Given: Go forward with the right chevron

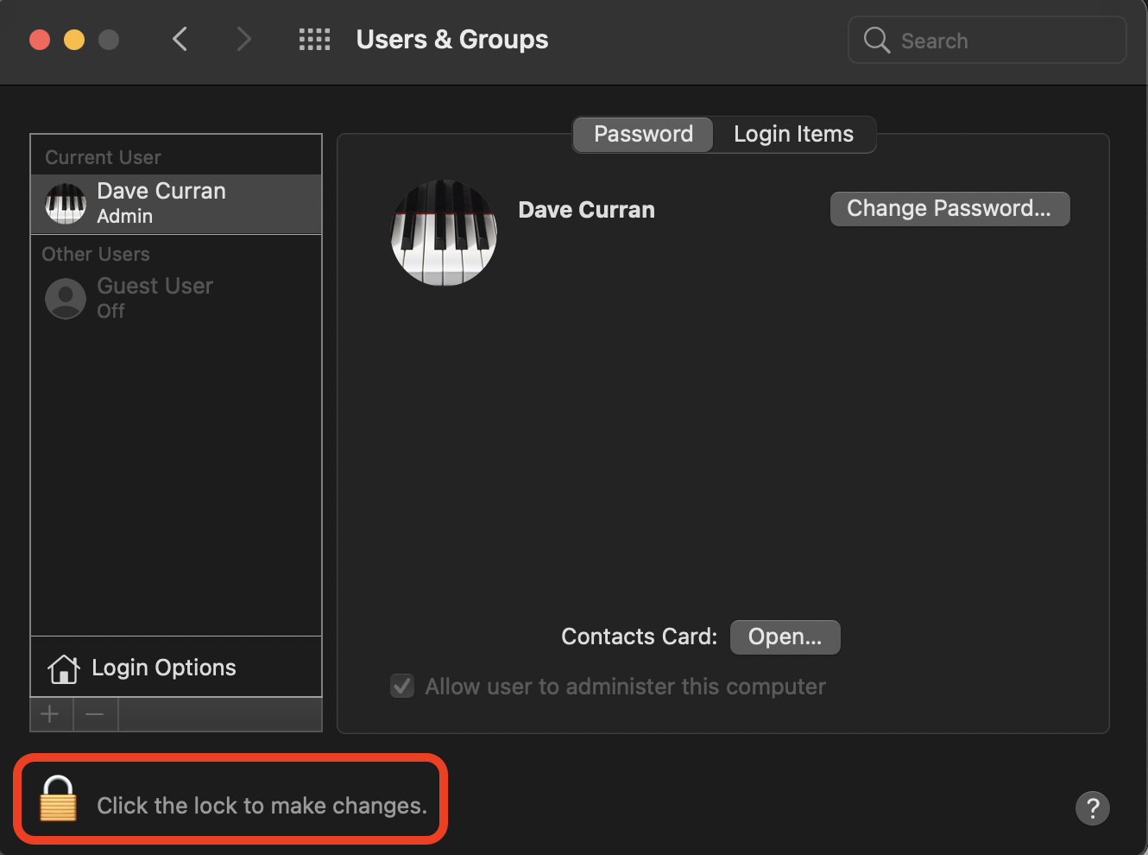Looking at the screenshot, I should 244,39.
